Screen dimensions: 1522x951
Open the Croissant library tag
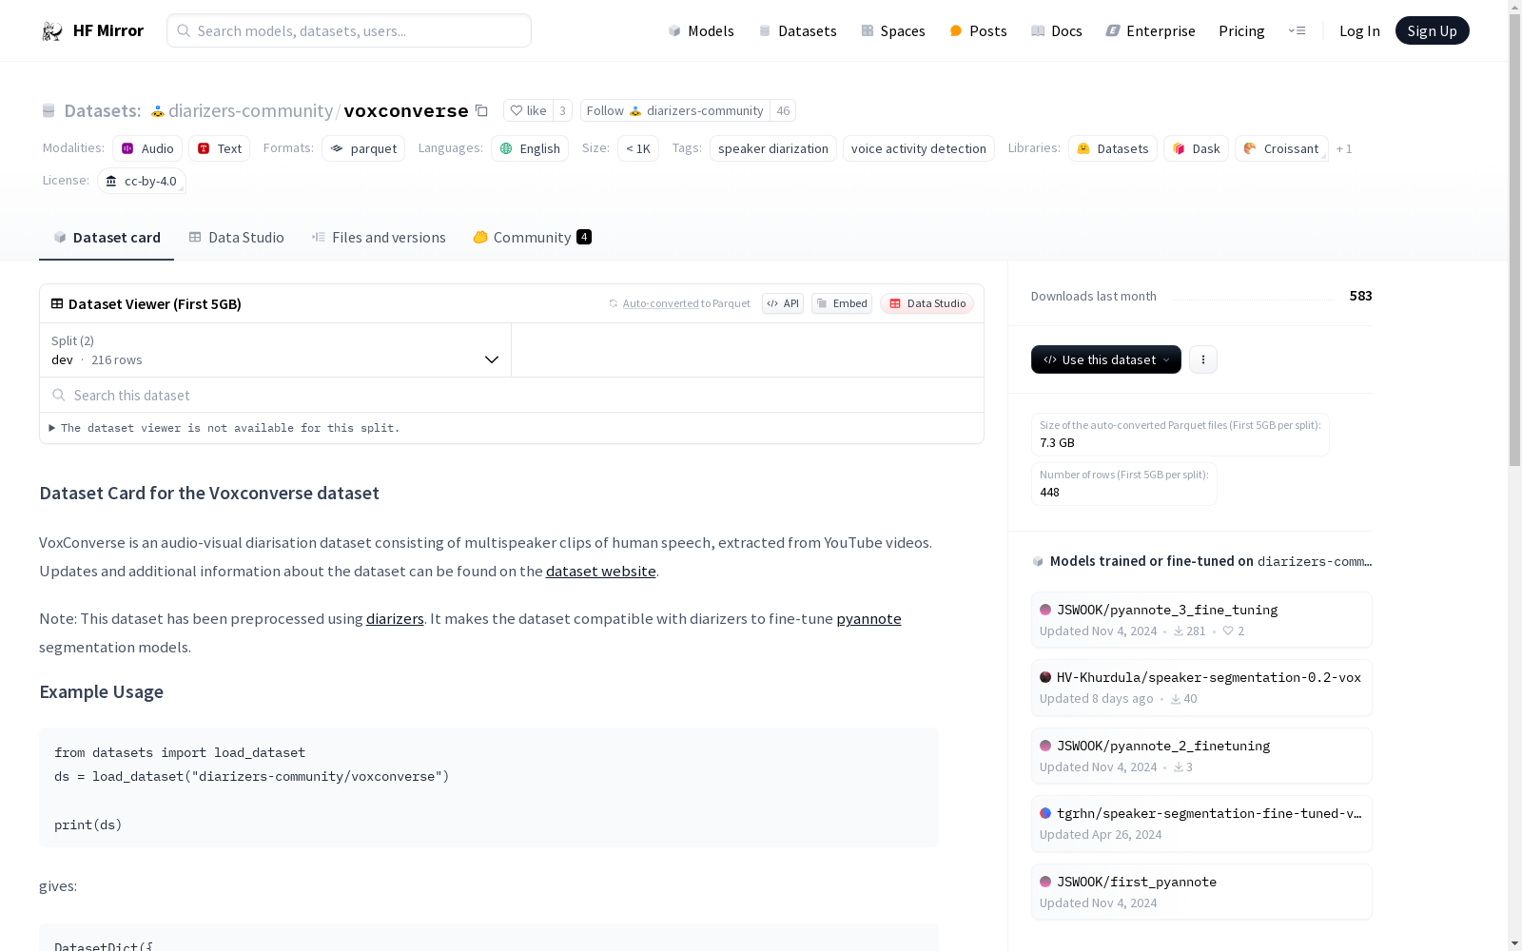(x=1281, y=148)
